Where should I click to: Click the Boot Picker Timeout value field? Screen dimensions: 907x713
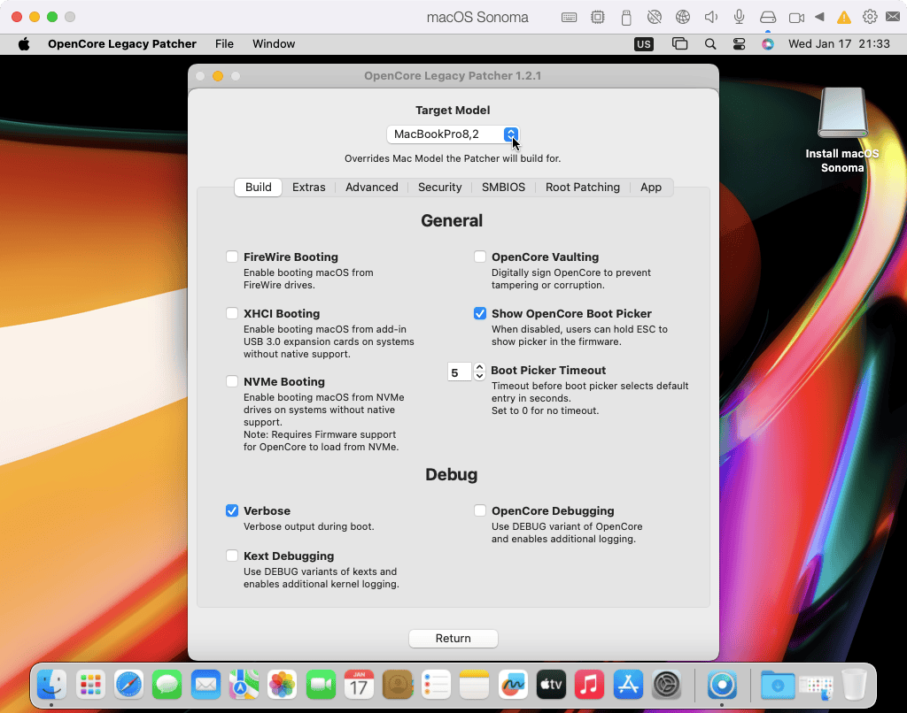459,372
